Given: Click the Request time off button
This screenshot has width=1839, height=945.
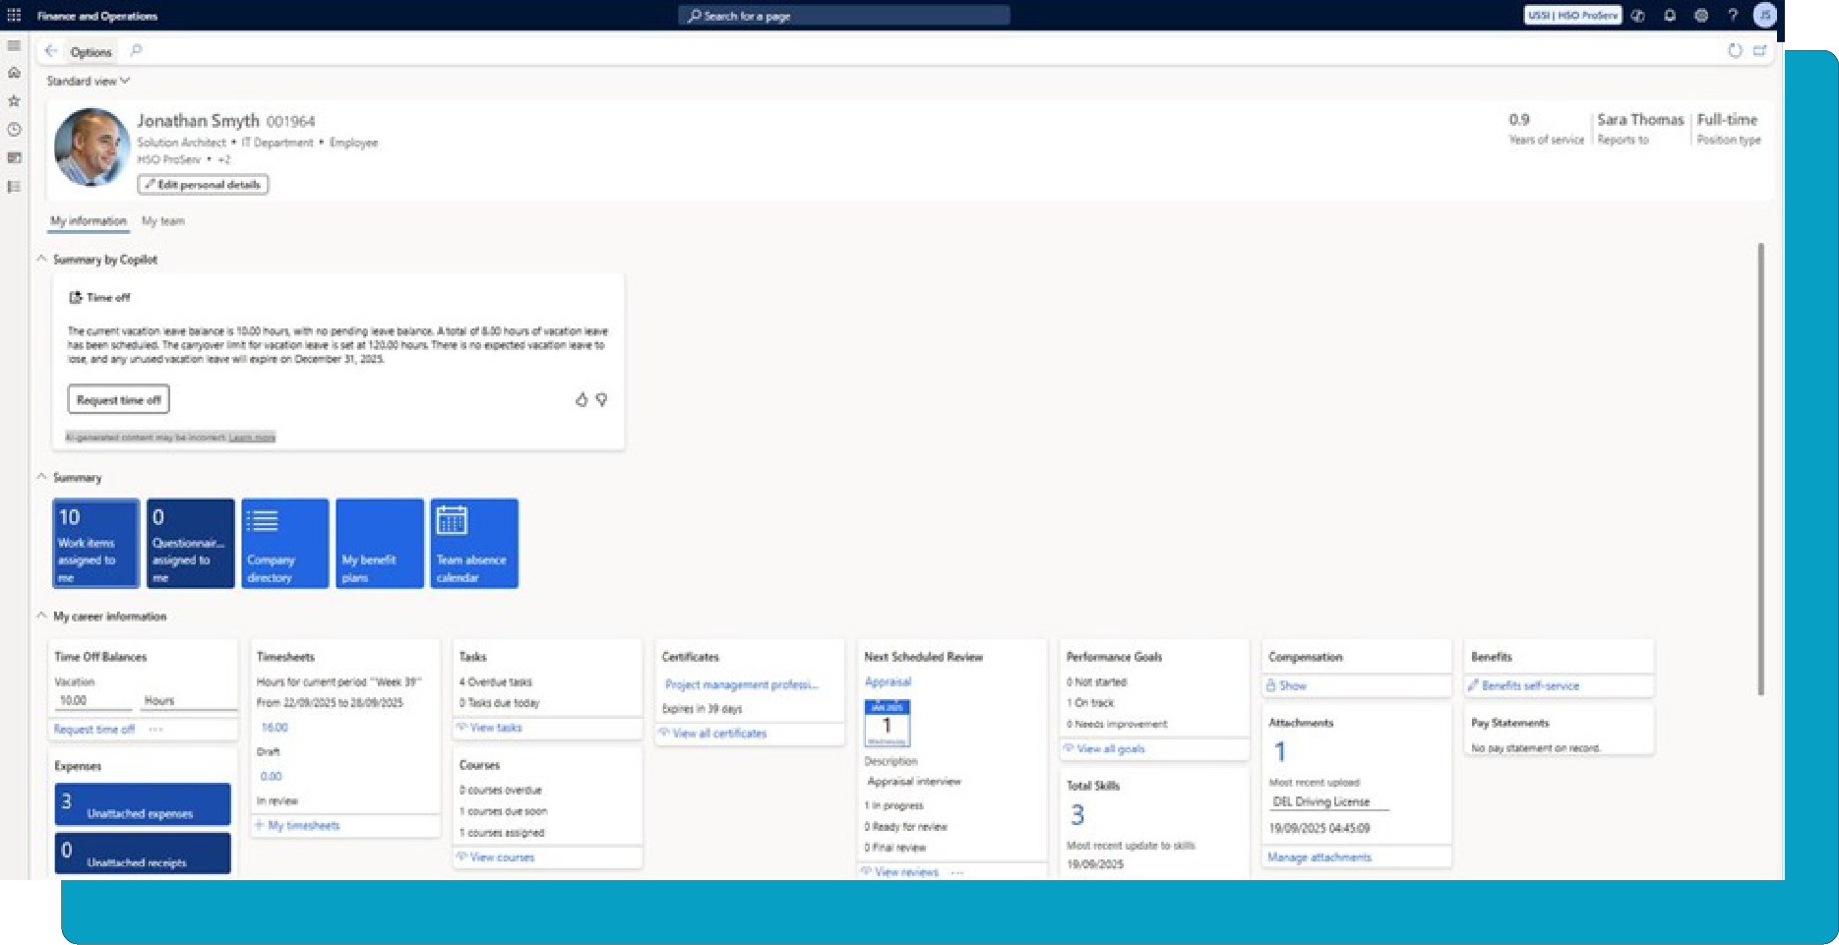Looking at the screenshot, I should coord(118,400).
